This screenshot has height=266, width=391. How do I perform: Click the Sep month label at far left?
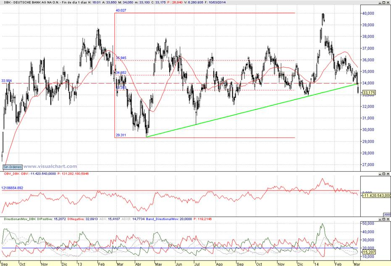tap(4, 264)
